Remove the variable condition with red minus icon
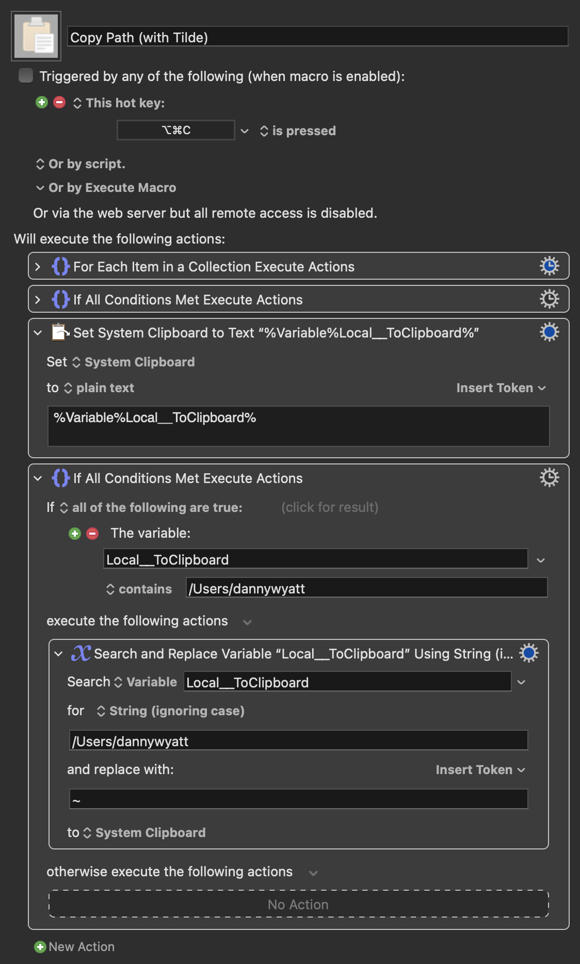 pos(92,533)
